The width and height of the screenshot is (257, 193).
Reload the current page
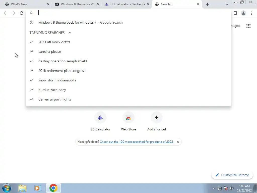(22, 13)
